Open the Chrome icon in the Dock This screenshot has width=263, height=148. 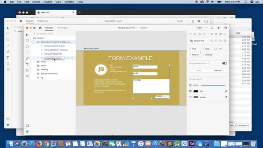pyautogui.click(x=46, y=144)
